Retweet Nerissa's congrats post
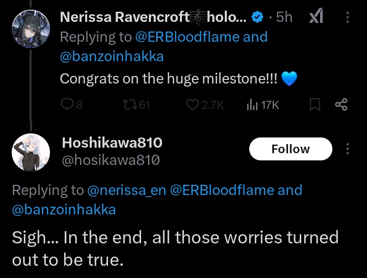This screenshot has height=278, width=367. point(130,105)
